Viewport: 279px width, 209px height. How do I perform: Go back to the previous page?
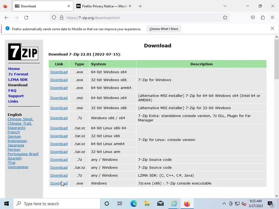click(x=7, y=18)
